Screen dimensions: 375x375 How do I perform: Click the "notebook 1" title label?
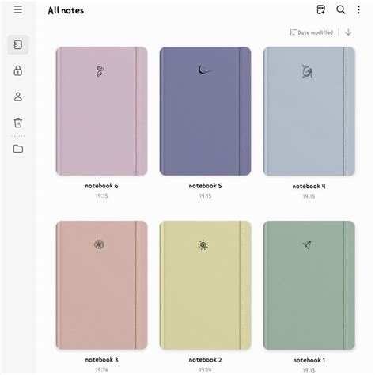(x=309, y=360)
